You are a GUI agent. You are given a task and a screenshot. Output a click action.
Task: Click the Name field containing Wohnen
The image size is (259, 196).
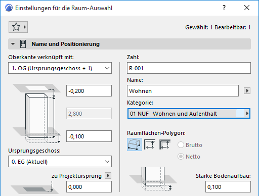183,91
